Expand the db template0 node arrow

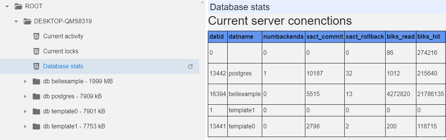click(25, 111)
